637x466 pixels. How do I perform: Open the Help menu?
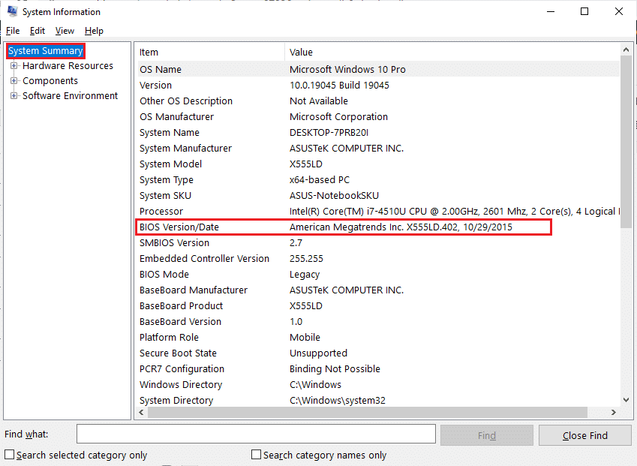coord(94,31)
